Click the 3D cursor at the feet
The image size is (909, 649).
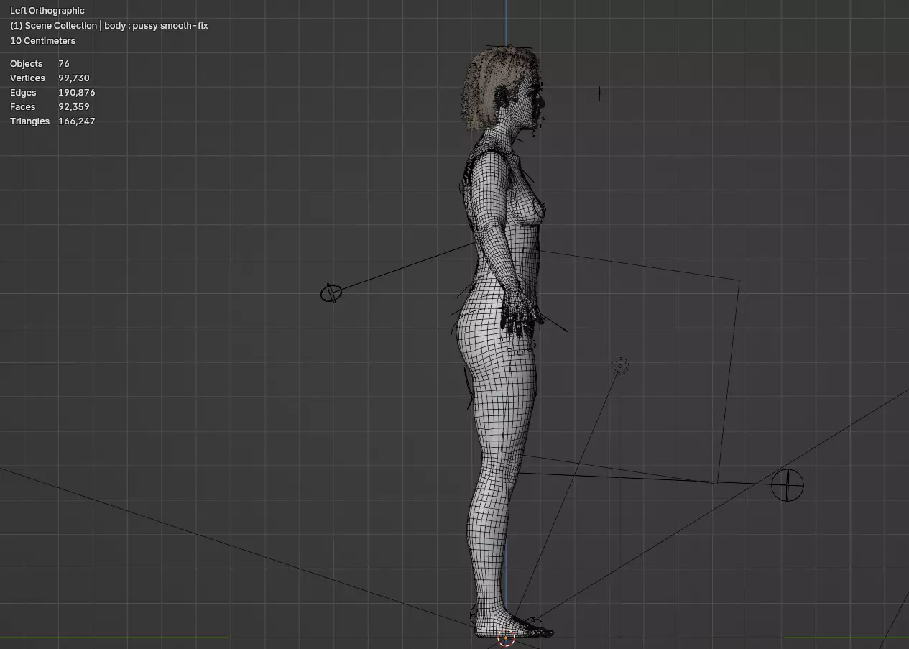[x=506, y=638]
